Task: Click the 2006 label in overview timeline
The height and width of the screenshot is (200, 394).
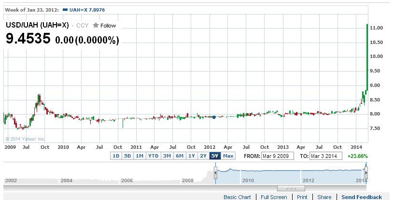Action: tap(127, 180)
